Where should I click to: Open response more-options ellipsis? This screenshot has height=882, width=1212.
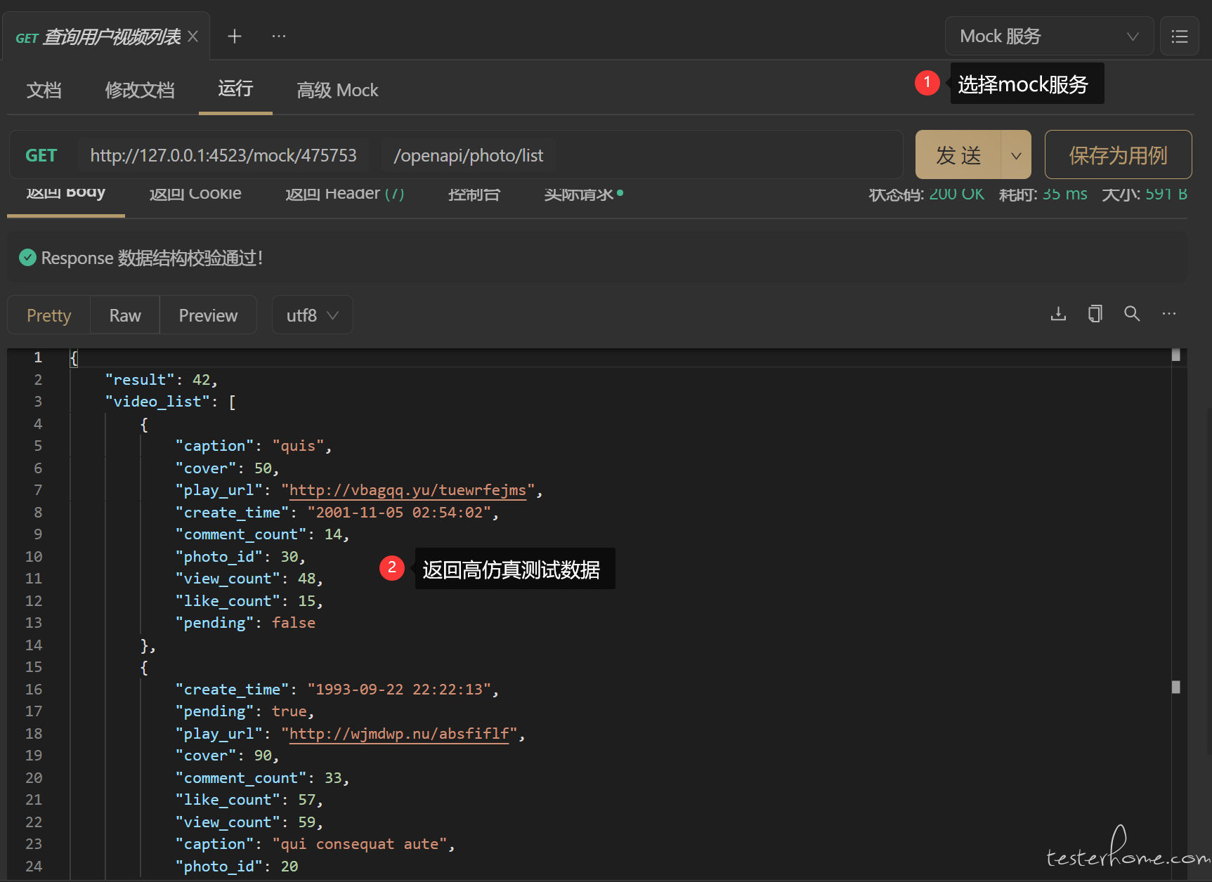[1169, 314]
